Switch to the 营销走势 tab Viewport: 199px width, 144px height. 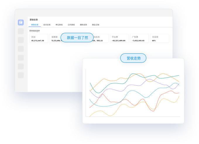[35, 25]
